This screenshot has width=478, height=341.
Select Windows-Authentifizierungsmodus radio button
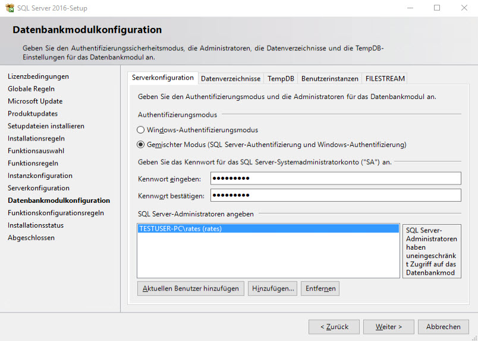click(141, 130)
